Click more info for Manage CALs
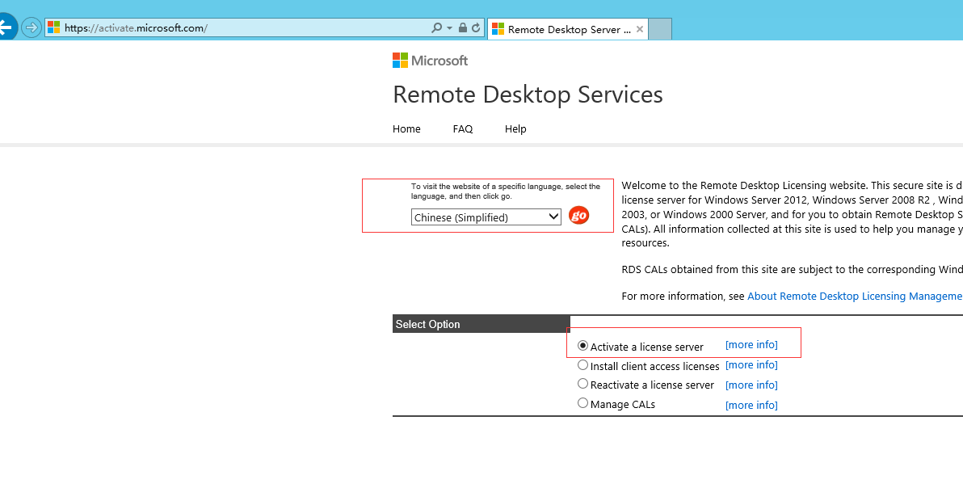This screenshot has width=963, height=488. (751, 405)
